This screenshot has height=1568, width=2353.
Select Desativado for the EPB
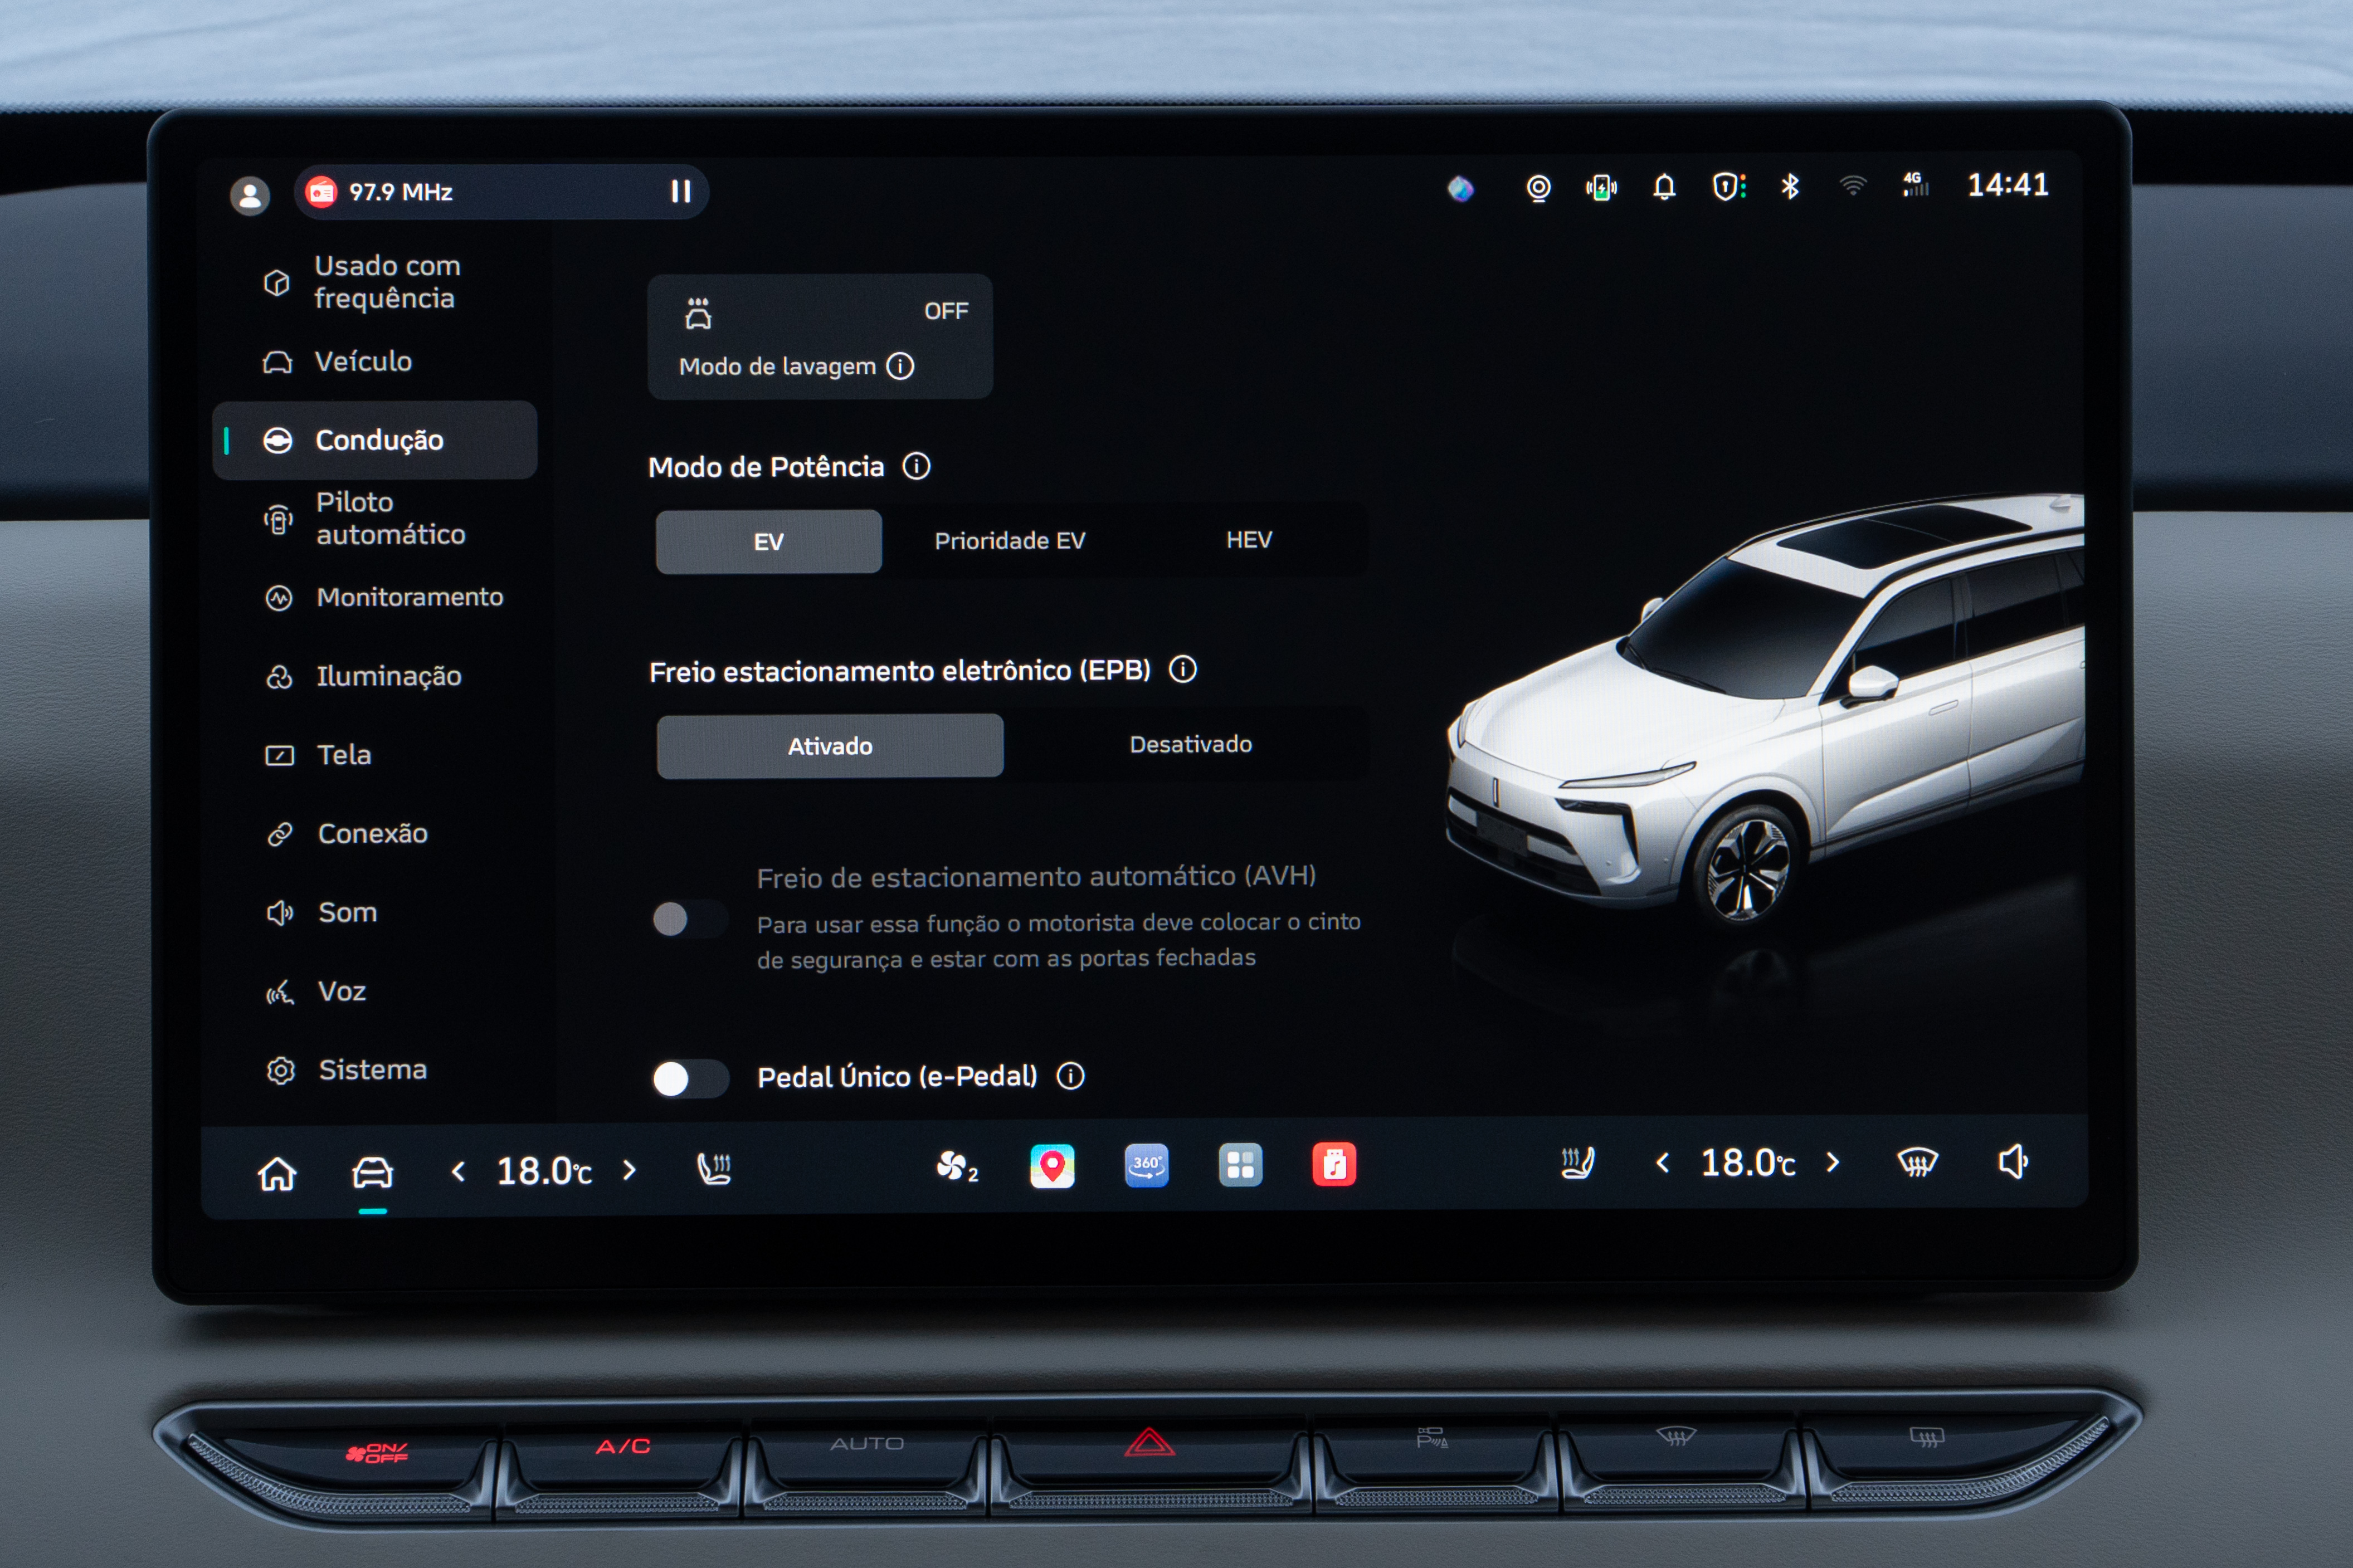pyautogui.click(x=1190, y=744)
